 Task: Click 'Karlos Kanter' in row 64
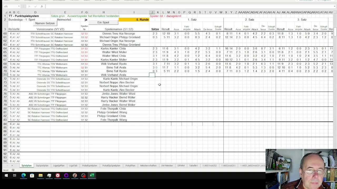[109, 49]
